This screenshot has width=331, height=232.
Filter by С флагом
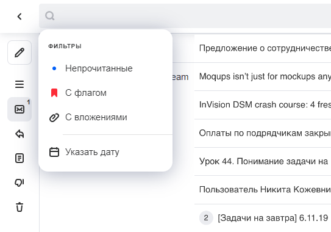[105, 93]
